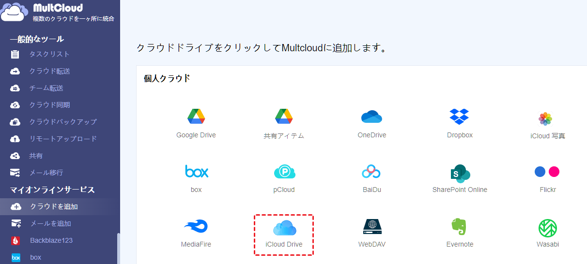Viewport: 587px width, 264px height.
Task: Click the BaiDu label text
Action: [x=372, y=190]
